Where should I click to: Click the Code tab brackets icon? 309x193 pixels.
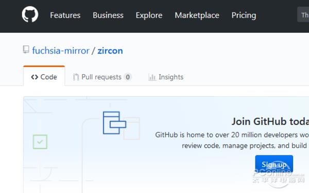pyautogui.click(x=35, y=77)
